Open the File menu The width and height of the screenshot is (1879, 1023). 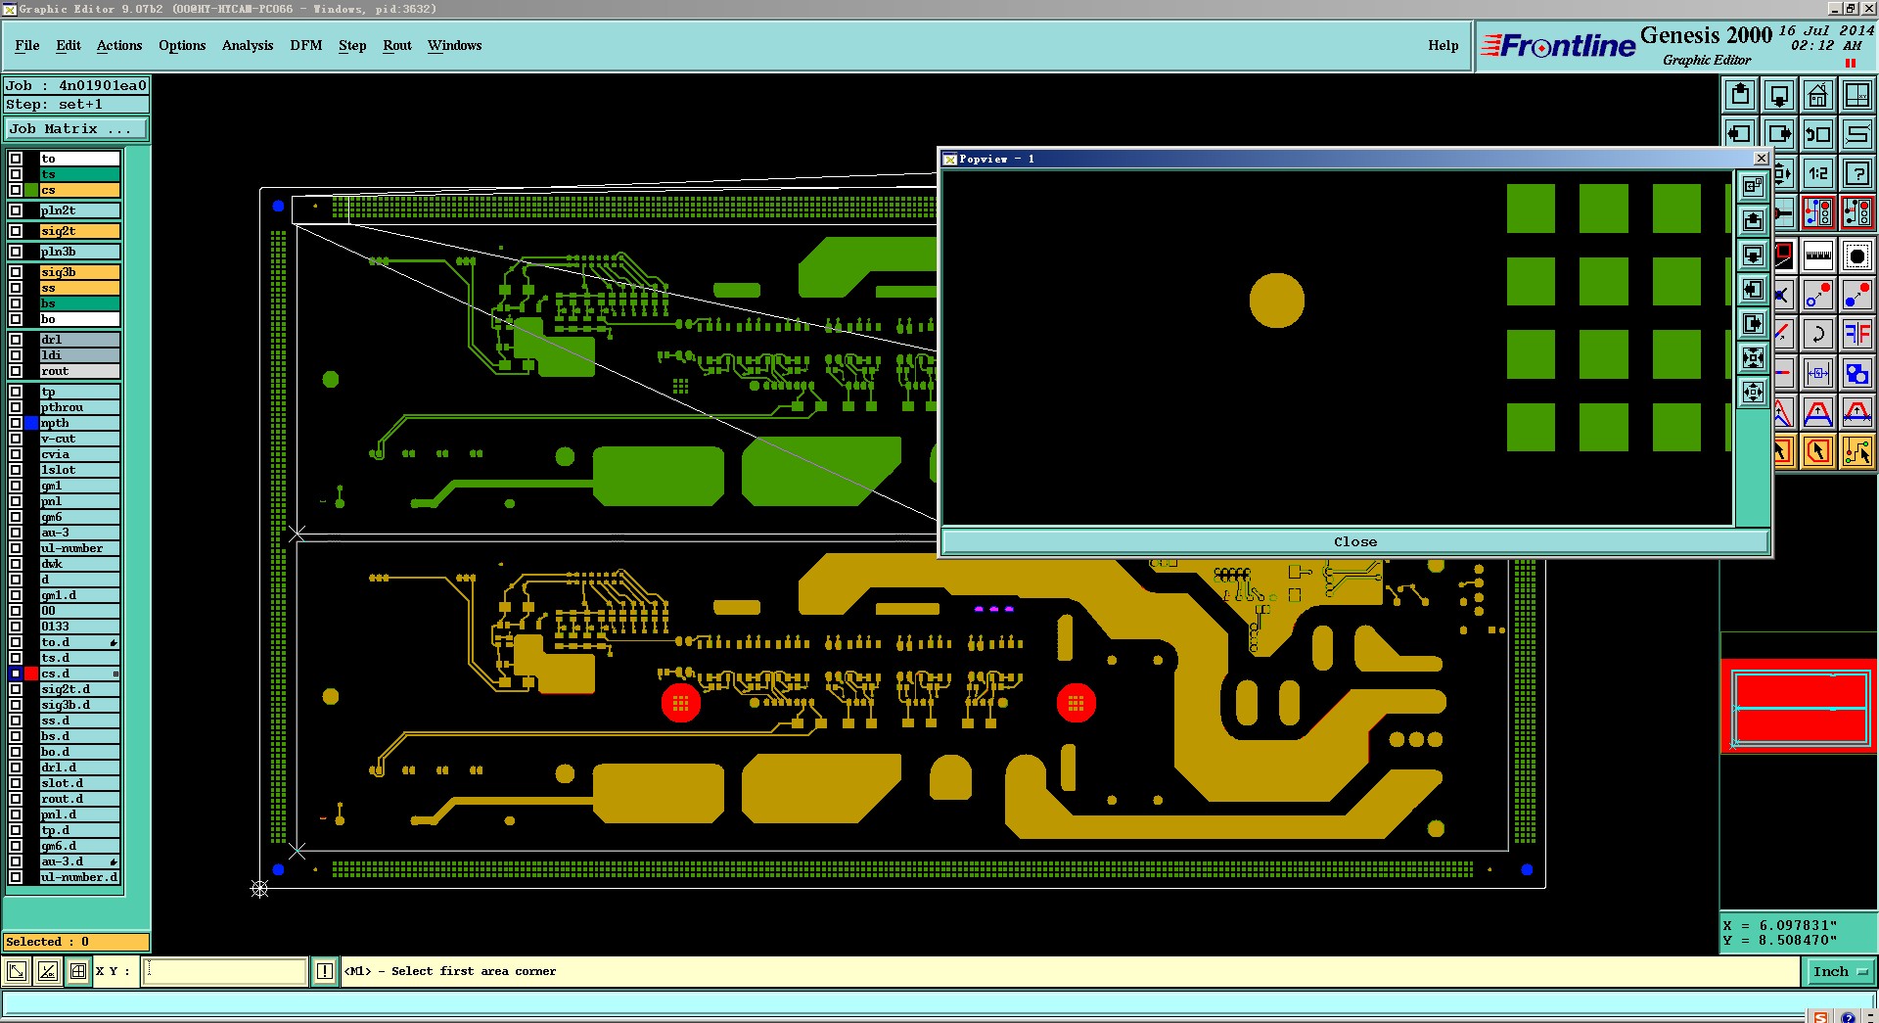click(27, 45)
